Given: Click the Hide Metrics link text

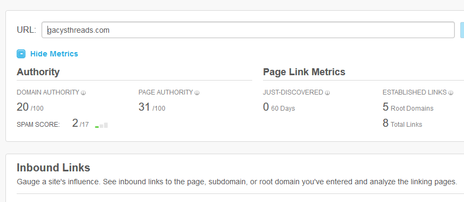Looking at the screenshot, I should 54,54.
